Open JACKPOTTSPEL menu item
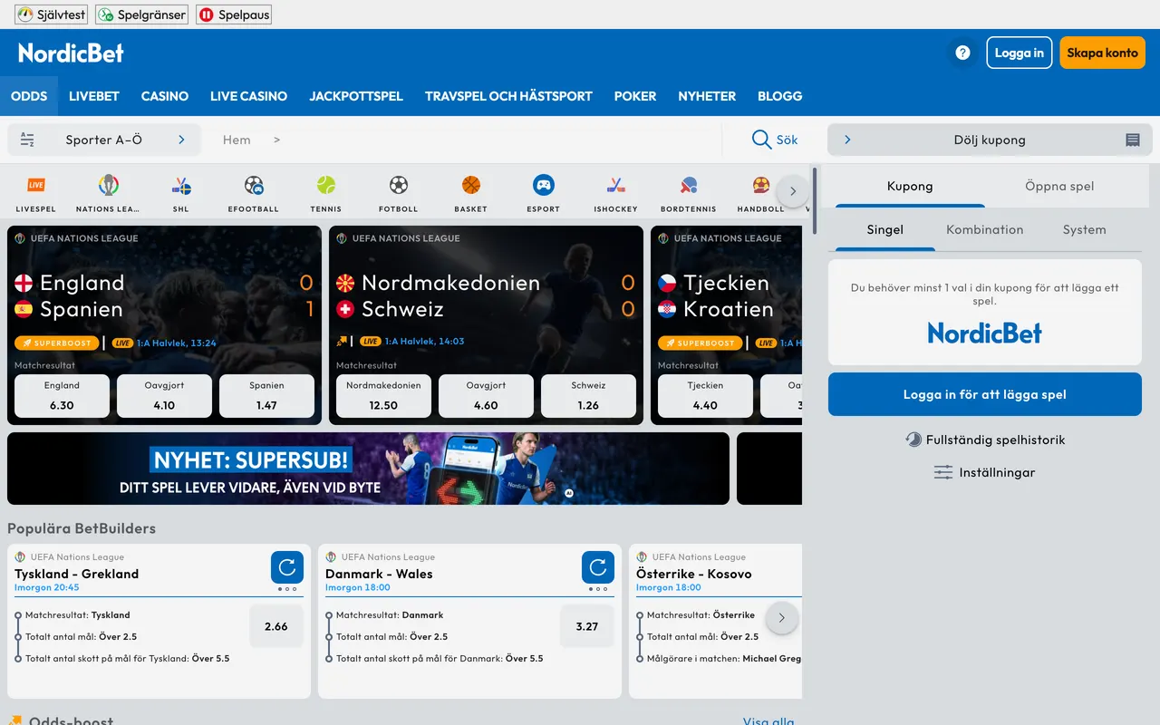The height and width of the screenshot is (725, 1160). click(x=356, y=96)
